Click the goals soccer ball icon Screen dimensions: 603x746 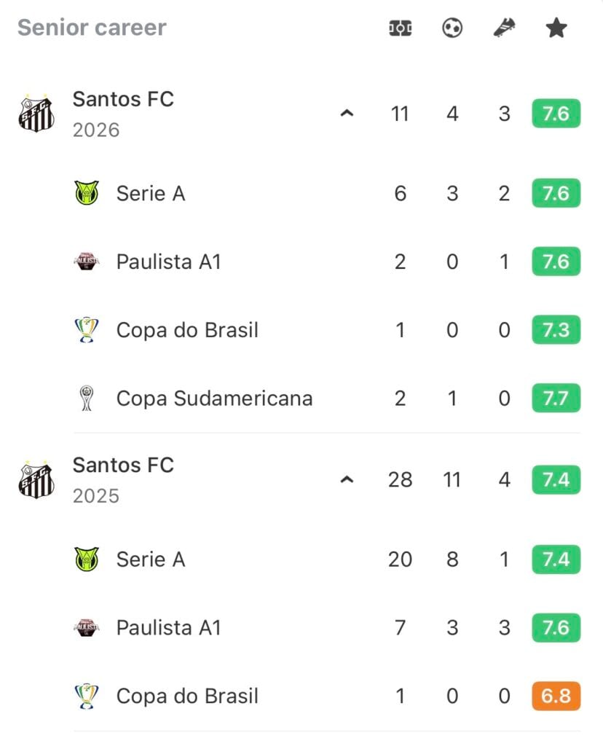point(452,28)
